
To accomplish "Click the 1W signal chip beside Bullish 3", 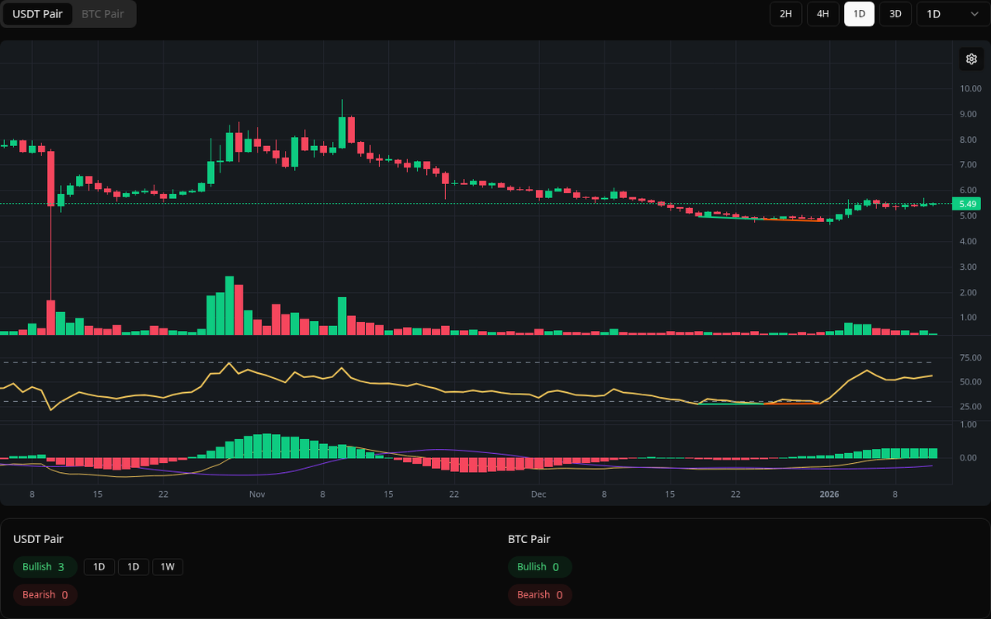I will [x=167, y=567].
